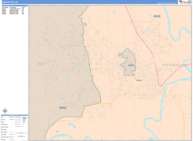Screen dimensions: 193x141
Task: Click the ZIP Code column header
Action: pos(5,7)
